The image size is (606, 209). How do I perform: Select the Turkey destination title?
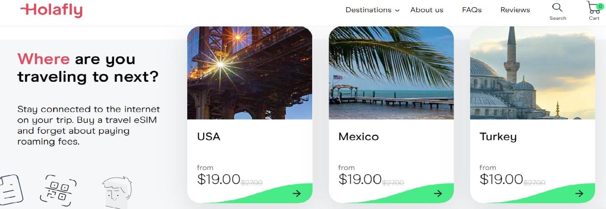(x=498, y=137)
